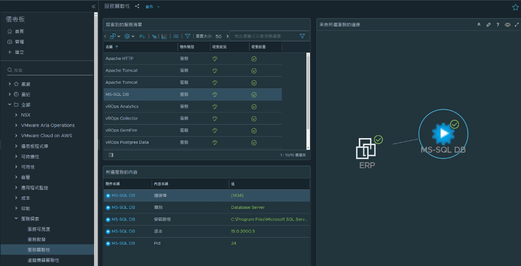Click the 建立 plus entry to create a dashboard
521x266 pixels.
pos(16,52)
